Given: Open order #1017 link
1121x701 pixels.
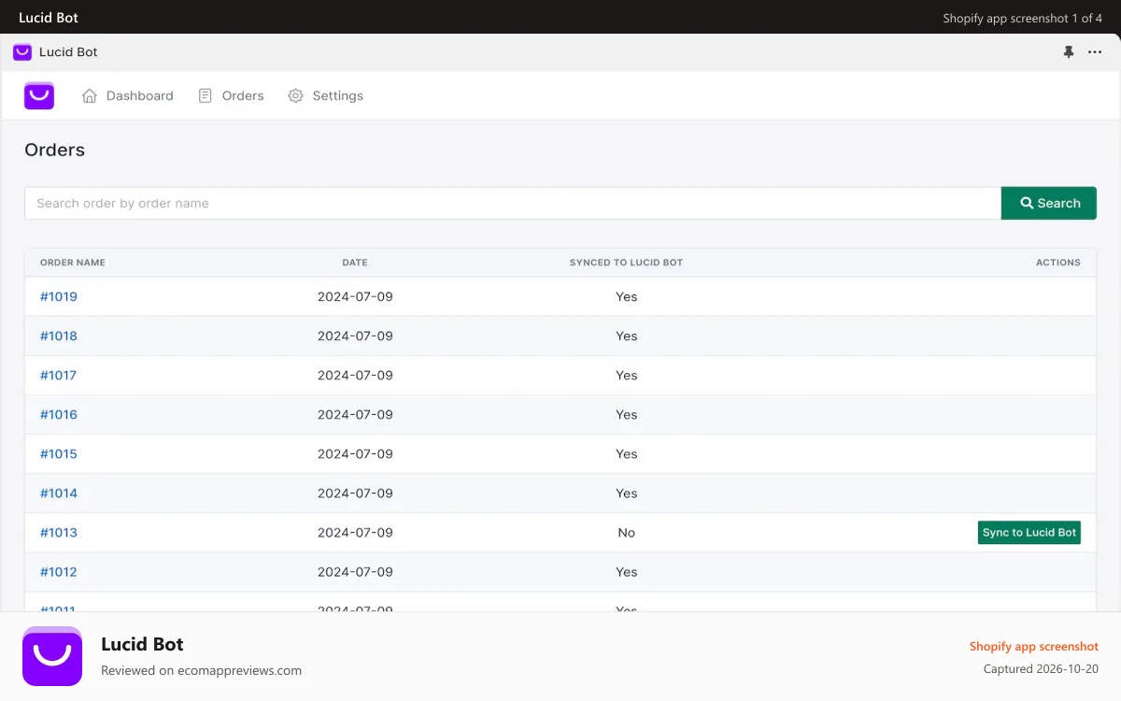Looking at the screenshot, I should point(59,375).
